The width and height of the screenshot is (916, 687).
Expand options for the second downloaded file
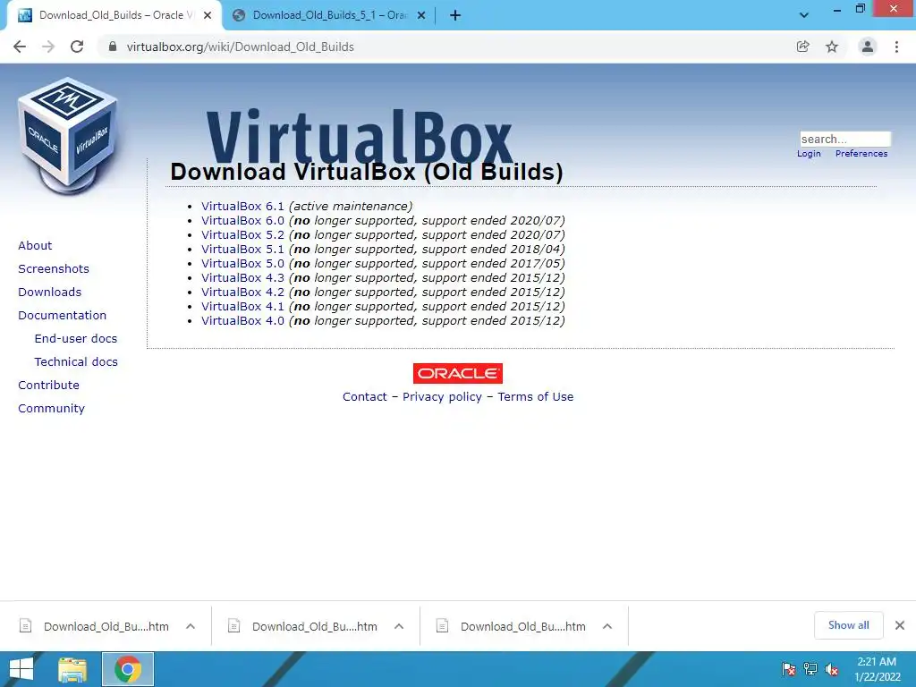[399, 626]
